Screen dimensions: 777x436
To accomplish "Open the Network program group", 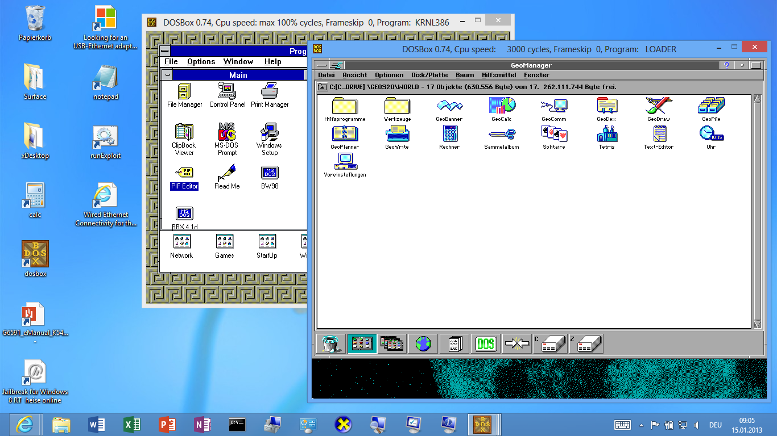I will [x=181, y=246].
